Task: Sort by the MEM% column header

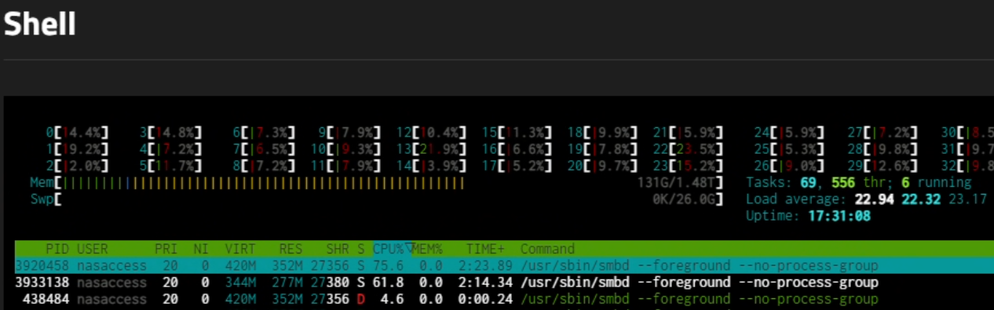Action: pyautogui.click(x=427, y=249)
